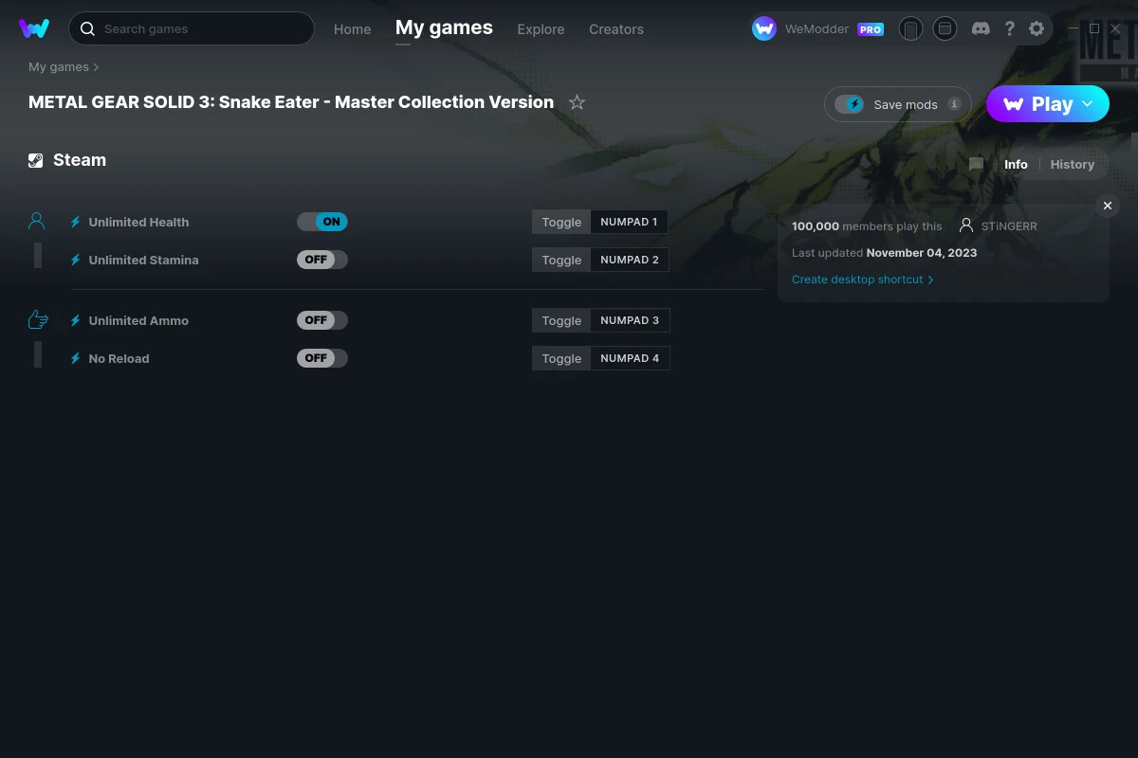Viewport: 1138px width, 758px height.
Task: Open the settings gear icon
Action: (x=1037, y=28)
